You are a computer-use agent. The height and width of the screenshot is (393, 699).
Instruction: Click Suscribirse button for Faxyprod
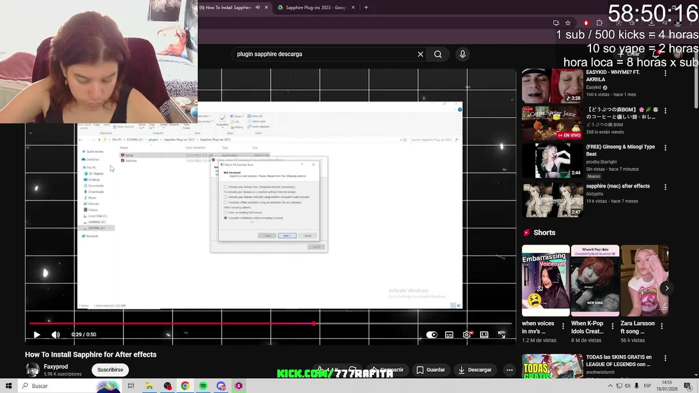point(110,370)
